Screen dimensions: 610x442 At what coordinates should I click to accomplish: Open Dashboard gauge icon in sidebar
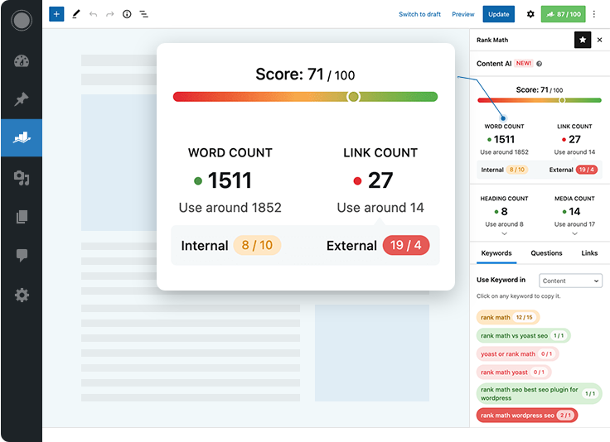22,61
